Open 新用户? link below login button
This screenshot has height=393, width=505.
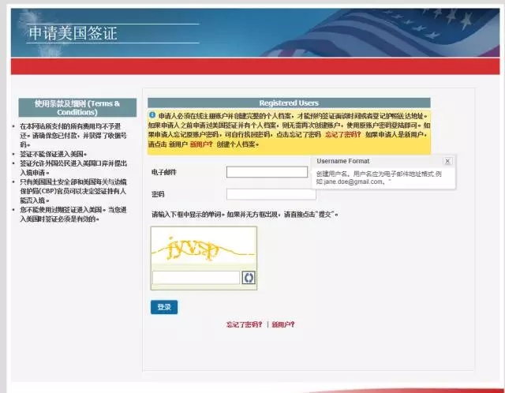[x=283, y=324]
